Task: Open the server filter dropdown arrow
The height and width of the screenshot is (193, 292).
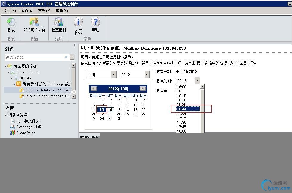Action: tap(72, 57)
